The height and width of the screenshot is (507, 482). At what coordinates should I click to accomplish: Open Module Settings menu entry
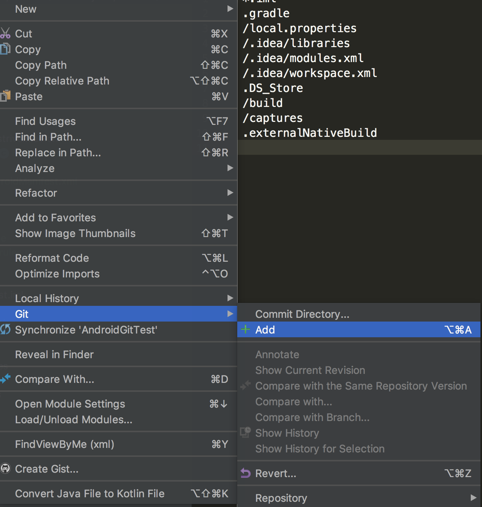click(70, 404)
